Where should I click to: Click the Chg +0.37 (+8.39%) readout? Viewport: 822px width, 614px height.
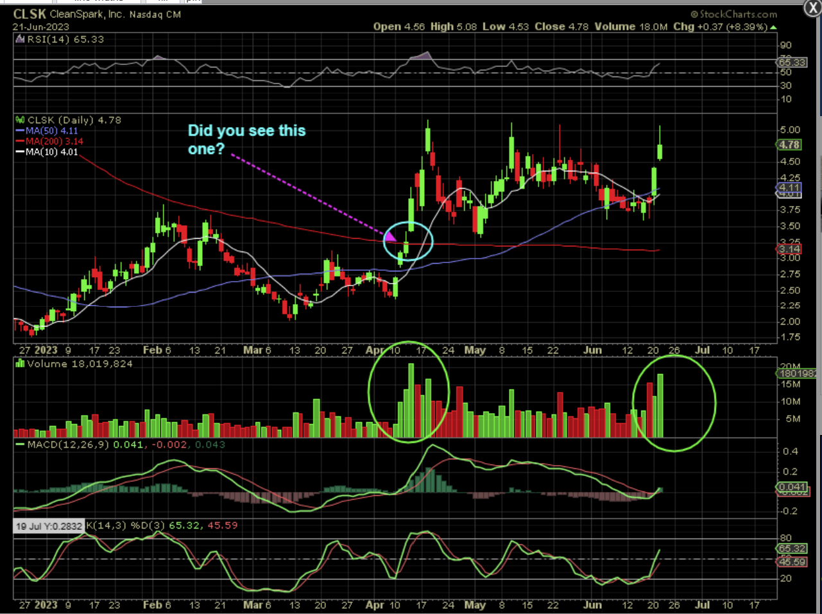(720, 27)
